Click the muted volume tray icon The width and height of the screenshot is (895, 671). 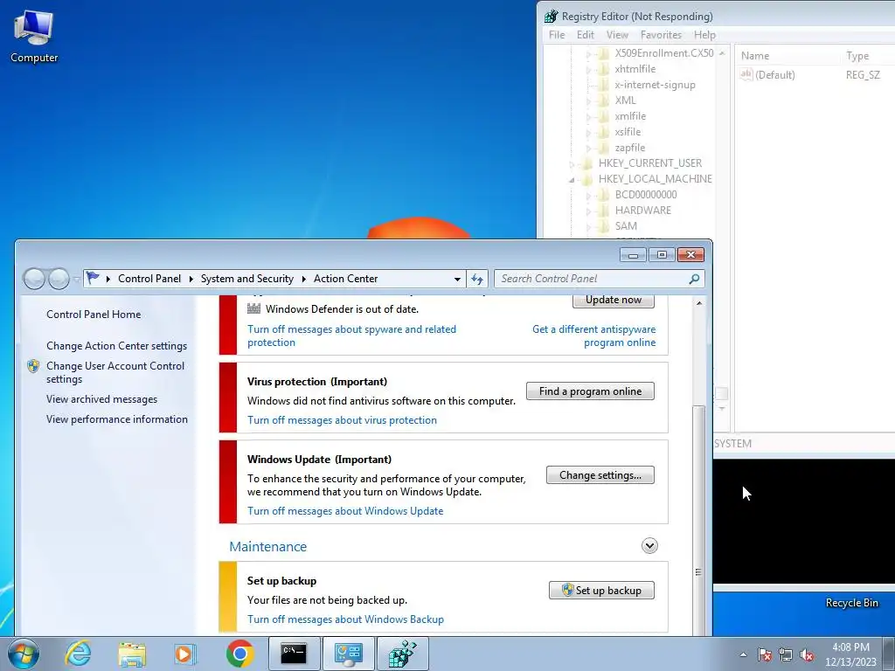coord(807,654)
